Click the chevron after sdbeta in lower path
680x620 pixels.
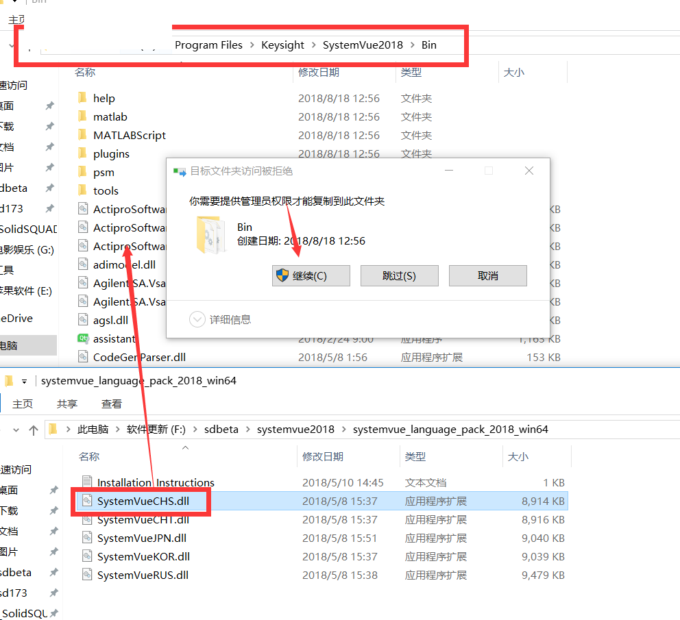[x=248, y=430]
